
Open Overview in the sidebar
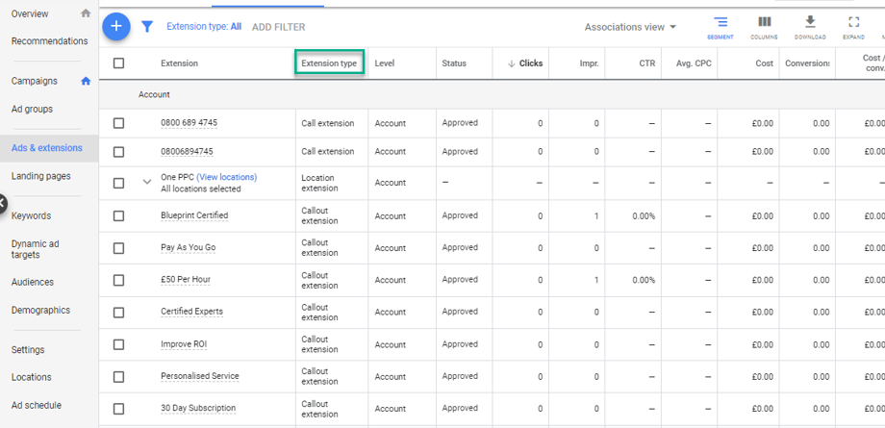click(30, 13)
